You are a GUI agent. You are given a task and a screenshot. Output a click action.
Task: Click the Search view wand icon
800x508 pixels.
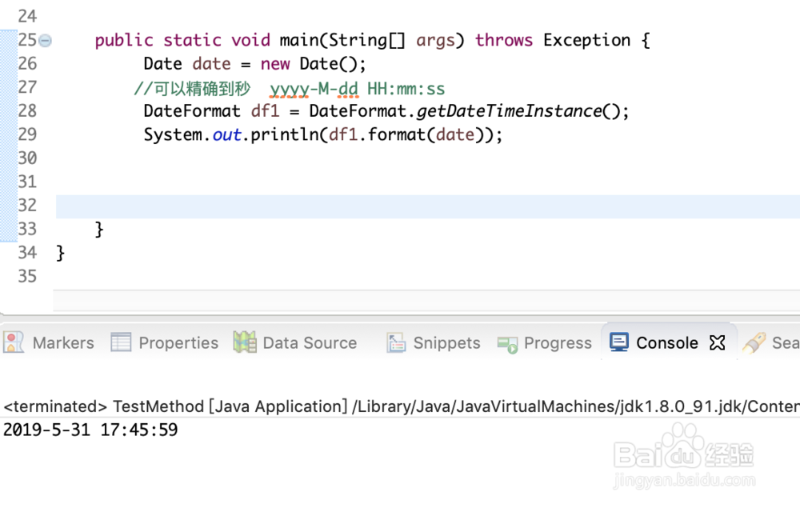753,342
